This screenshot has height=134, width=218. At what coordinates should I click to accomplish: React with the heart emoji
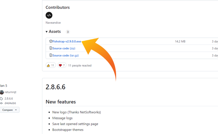tap(62, 65)
